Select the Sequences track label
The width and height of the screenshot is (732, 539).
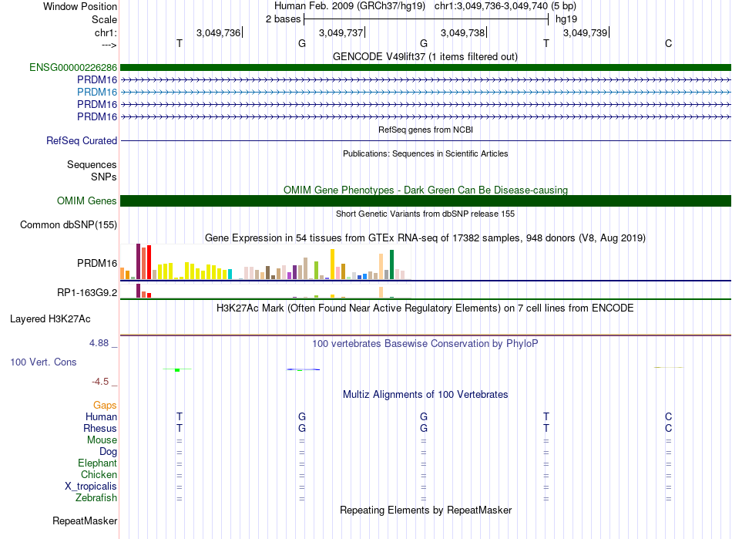[x=92, y=164]
